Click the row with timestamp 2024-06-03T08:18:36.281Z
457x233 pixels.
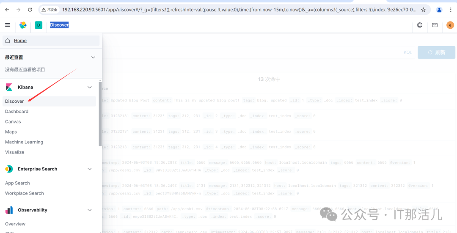(279, 166)
